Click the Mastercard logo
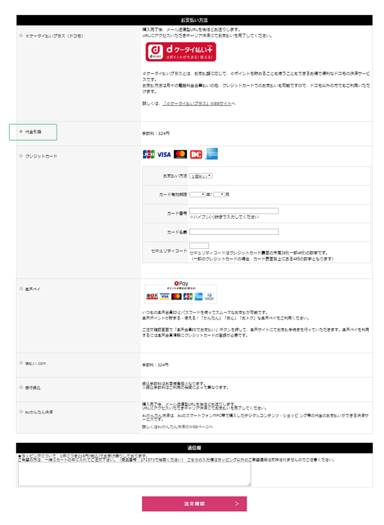Screen dimensions: 384x525 pyautogui.click(x=180, y=154)
